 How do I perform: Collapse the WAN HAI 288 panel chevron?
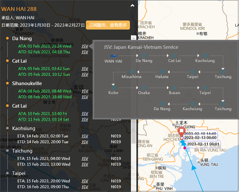point(132,5)
